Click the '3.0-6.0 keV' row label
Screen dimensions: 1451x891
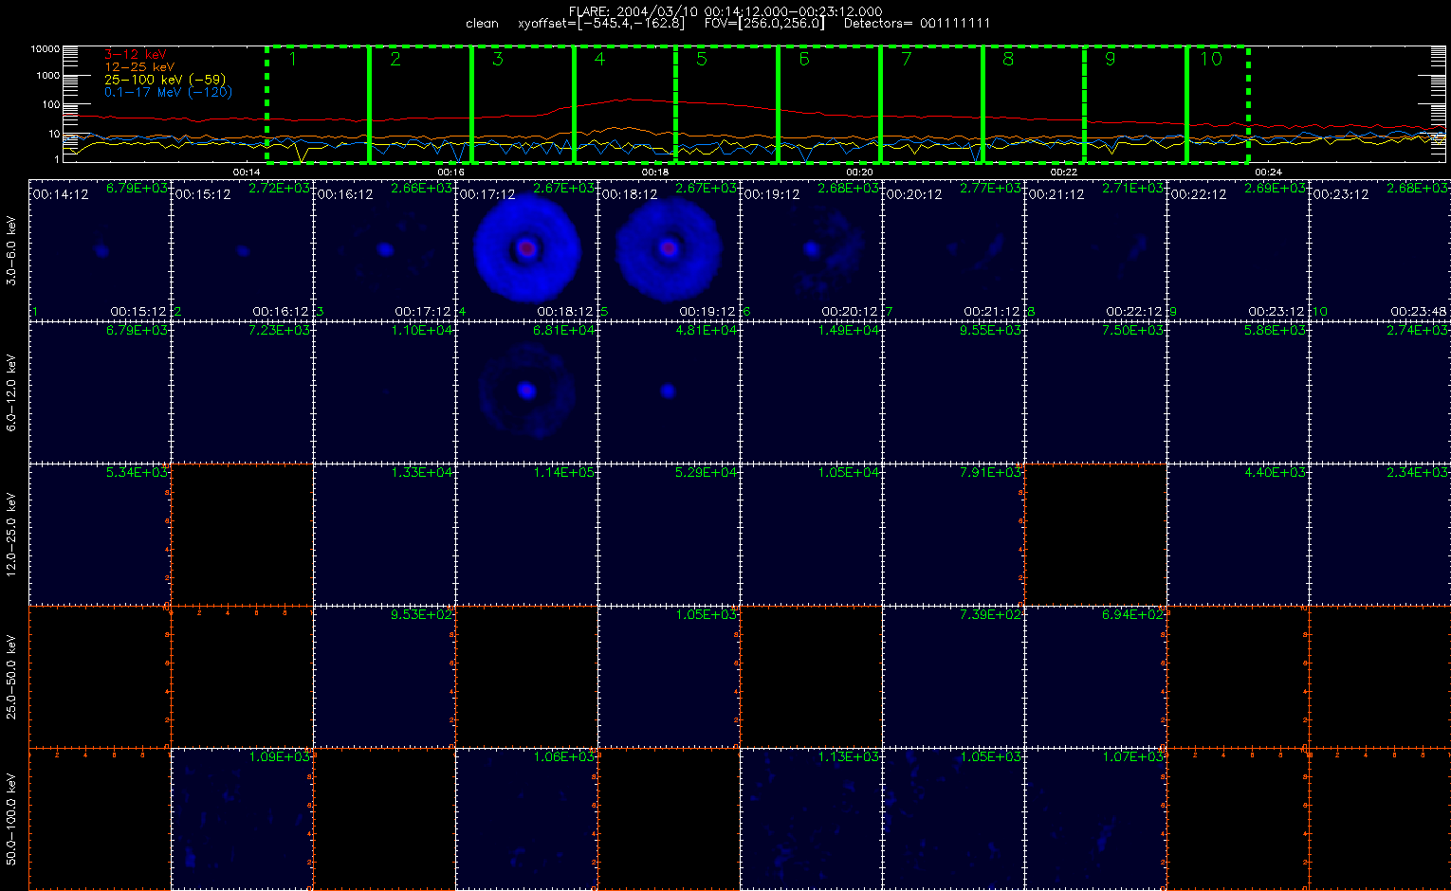click(x=11, y=250)
